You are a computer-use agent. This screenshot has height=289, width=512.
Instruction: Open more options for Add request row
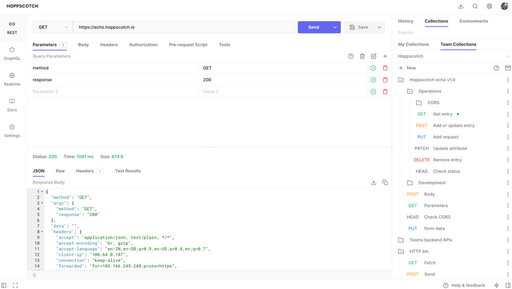point(508,137)
